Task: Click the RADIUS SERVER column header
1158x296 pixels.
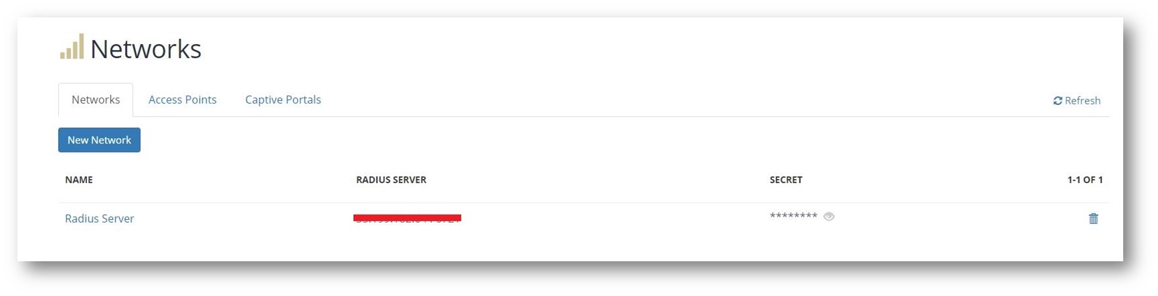Action: tap(391, 180)
